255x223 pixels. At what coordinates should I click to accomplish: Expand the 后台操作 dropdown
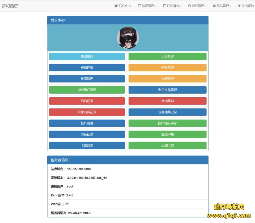pyautogui.click(x=173, y=6)
